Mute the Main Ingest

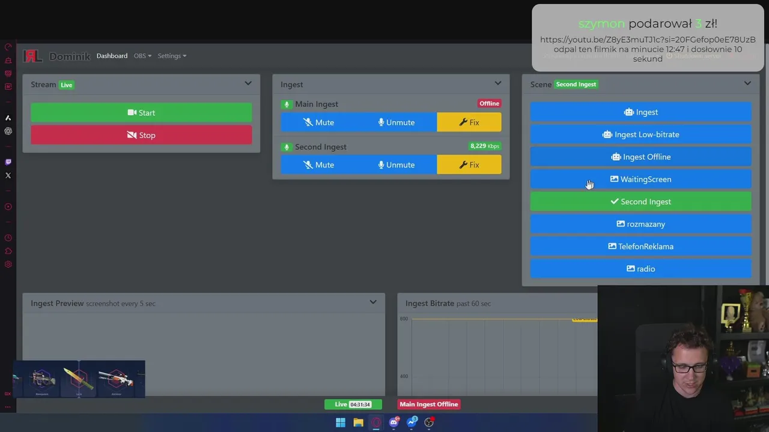pyautogui.click(x=318, y=122)
